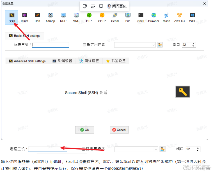The image size is (213, 172).
Task: Choose the FTP session type
Action: pyautogui.click(x=89, y=17)
